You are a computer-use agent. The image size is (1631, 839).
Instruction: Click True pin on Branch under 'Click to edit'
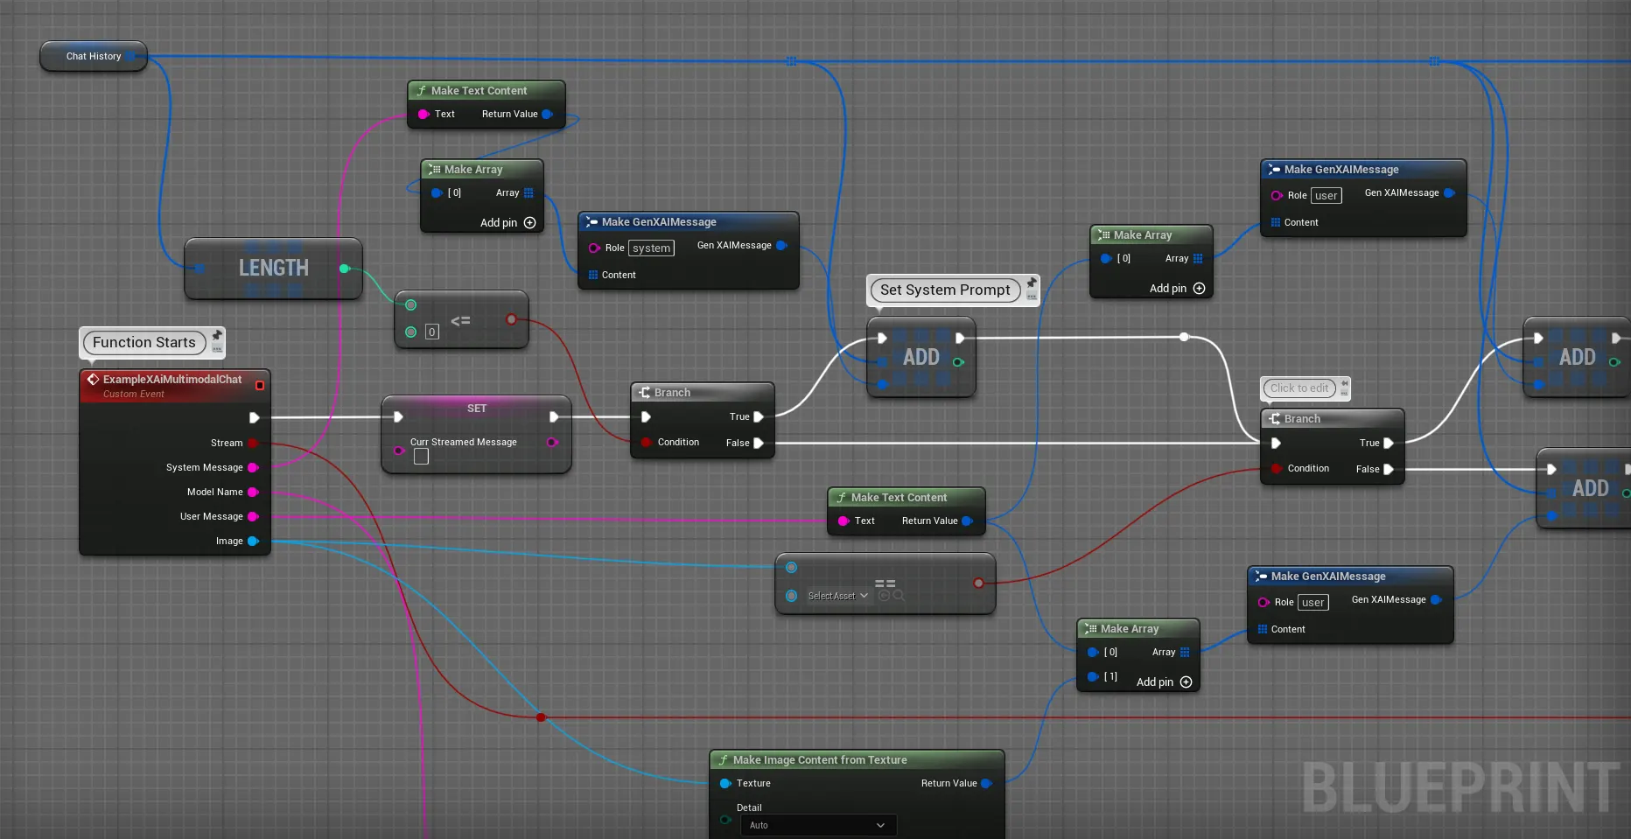click(1389, 443)
